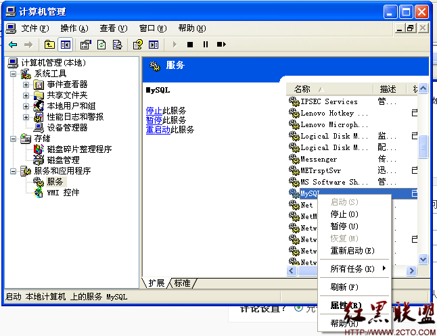Open 设备管理器 in the tree
Image resolution: width=437 pixels, height=336 pixels.
(67, 128)
